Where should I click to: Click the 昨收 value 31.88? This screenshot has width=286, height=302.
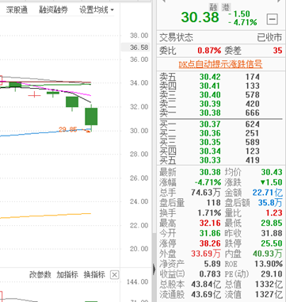(x=272, y=233)
